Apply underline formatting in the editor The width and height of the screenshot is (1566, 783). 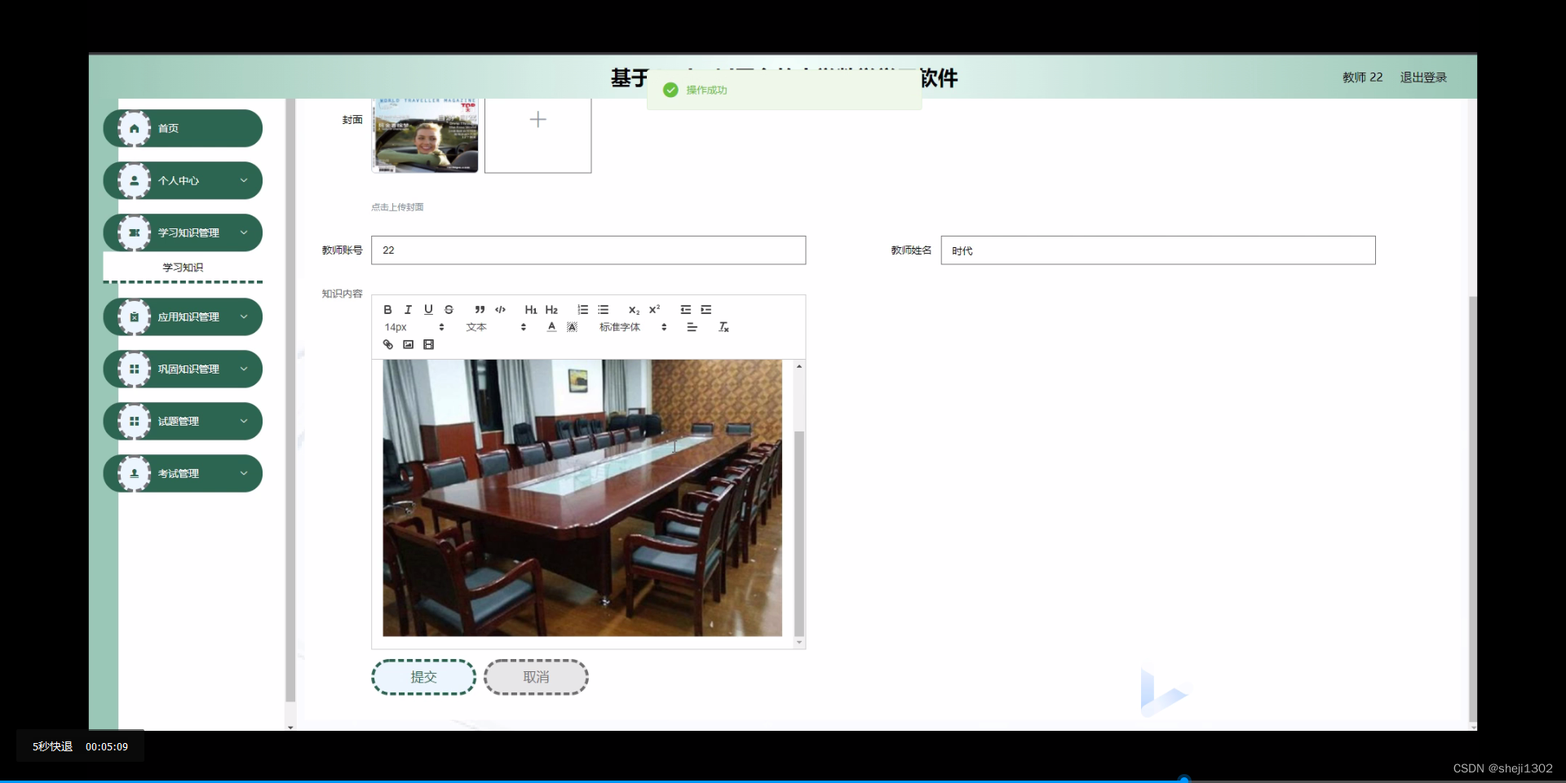(428, 309)
